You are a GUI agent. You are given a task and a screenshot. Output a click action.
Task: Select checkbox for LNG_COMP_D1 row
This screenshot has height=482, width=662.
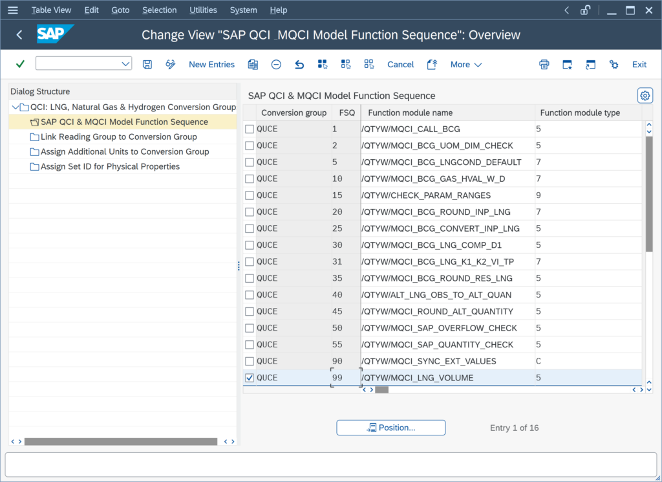[x=250, y=245]
